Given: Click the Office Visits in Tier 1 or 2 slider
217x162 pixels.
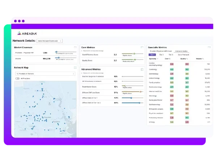Looking at the screenshot, I should 132,103.
